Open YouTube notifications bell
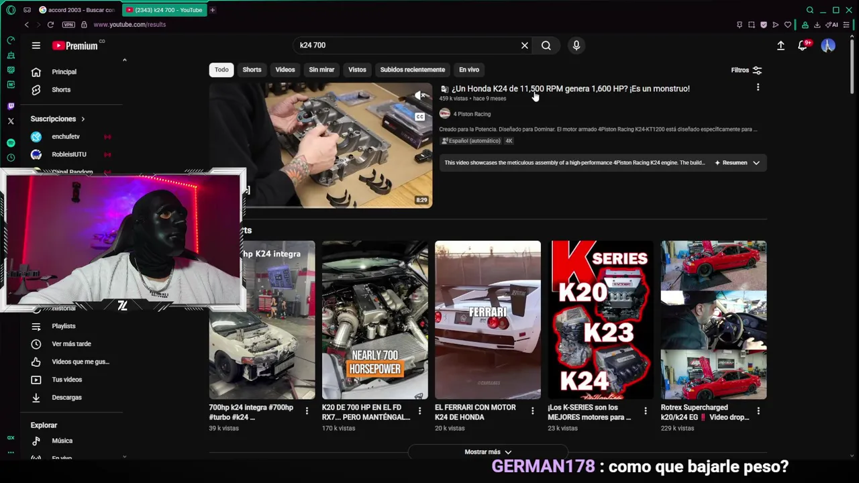Viewport: 859px width, 483px height. click(803, 46)
